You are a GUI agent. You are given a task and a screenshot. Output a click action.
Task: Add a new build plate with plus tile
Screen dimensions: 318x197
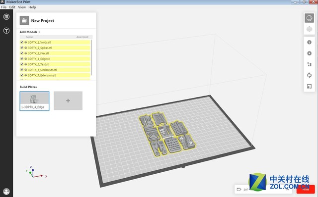68,100
